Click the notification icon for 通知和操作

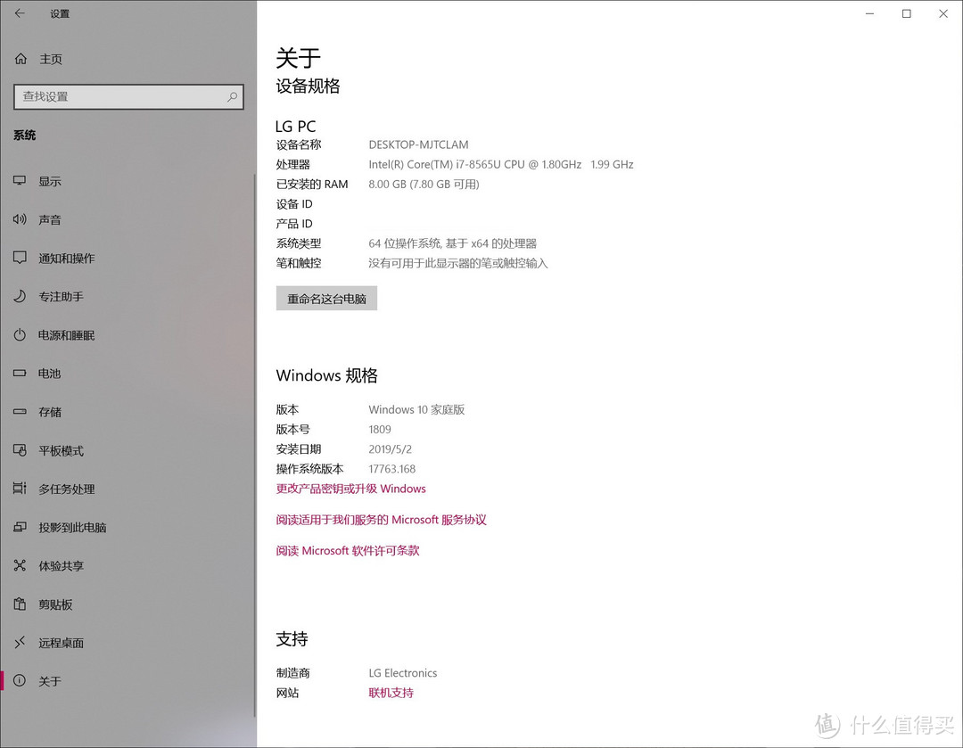[20, 258]
